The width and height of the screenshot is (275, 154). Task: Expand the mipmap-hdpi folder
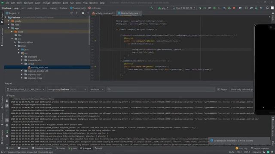pyautogui.click(x=22, y=74)
